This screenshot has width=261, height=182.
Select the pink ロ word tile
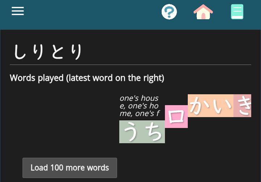click(176, 117)
